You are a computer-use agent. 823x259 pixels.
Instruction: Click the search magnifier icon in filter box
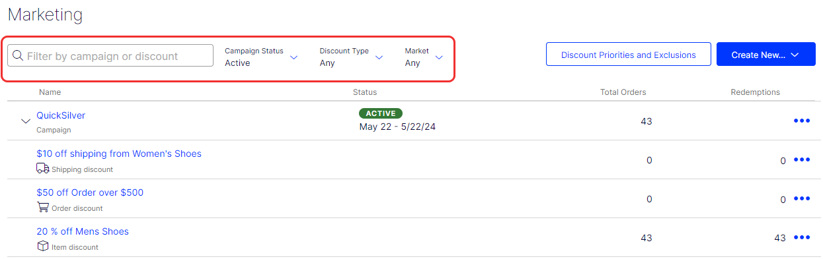[x=18, y=56]
